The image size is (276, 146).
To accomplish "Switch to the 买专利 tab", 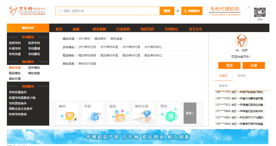I will pyautogui.click(x=242, y=76).
